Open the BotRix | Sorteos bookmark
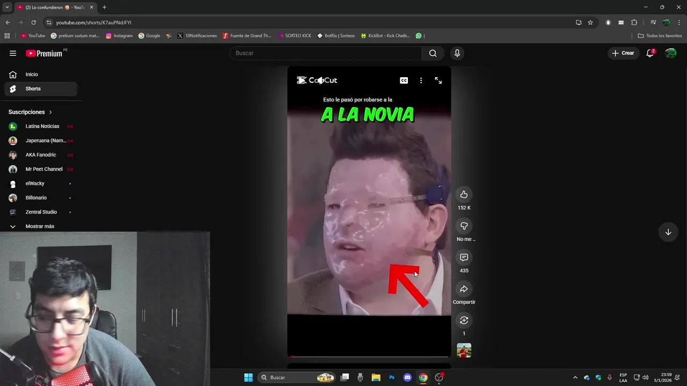 (x=336, y=36)
